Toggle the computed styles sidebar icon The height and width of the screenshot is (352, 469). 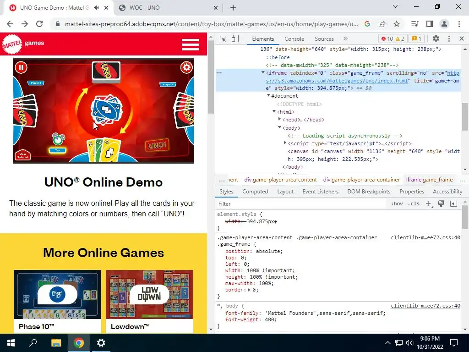click(x=453, y=204)
